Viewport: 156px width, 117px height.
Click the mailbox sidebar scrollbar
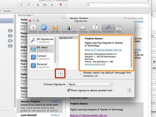(15, 61)
